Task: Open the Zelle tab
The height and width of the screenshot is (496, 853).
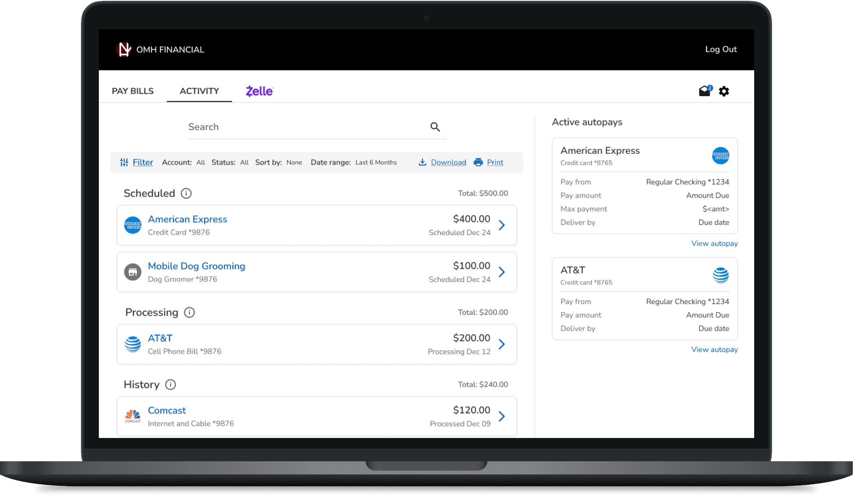Action: (260, 91)
